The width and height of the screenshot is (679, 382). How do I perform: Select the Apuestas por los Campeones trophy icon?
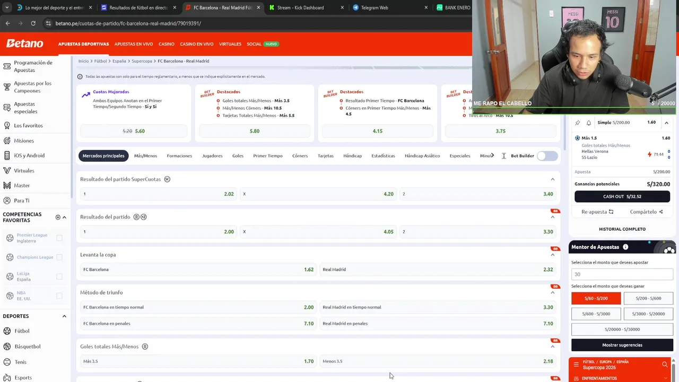[x=7, y=87]
